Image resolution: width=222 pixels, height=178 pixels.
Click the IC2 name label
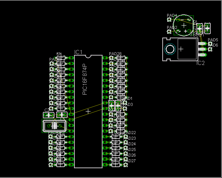click(201, 63)
